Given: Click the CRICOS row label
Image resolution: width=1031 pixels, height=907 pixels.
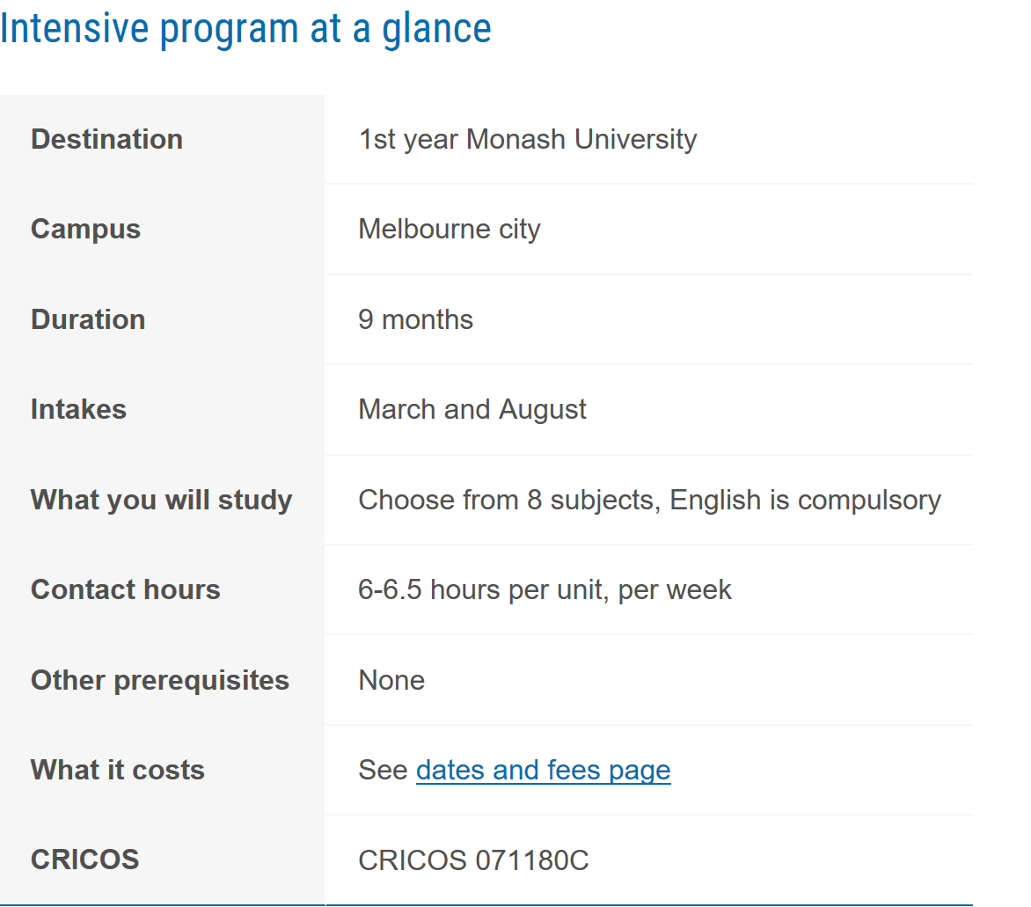Looking at the screenshot, I should click(84, 859).
